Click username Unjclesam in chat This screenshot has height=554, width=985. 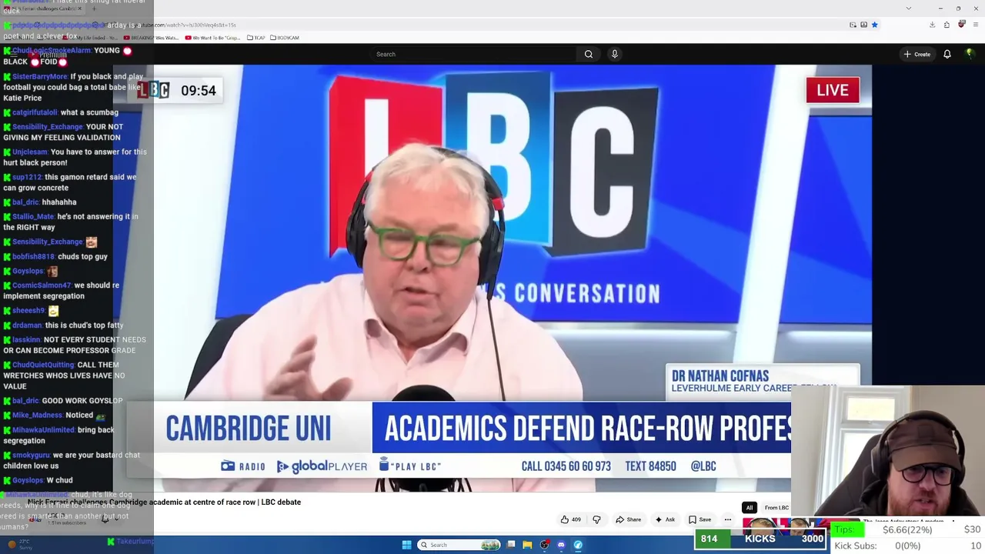click(x=30, y=152)
